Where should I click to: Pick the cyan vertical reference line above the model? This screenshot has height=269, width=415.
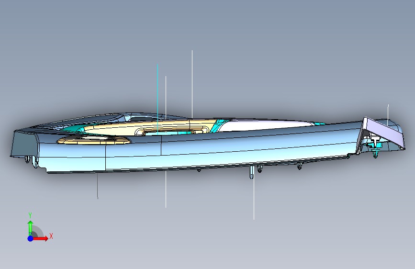click(158, 99)
